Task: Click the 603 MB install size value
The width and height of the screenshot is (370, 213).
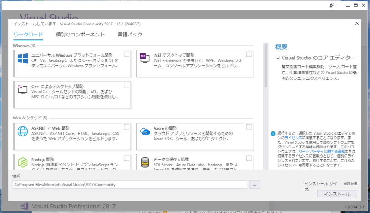Action: [x=350, y=183]
